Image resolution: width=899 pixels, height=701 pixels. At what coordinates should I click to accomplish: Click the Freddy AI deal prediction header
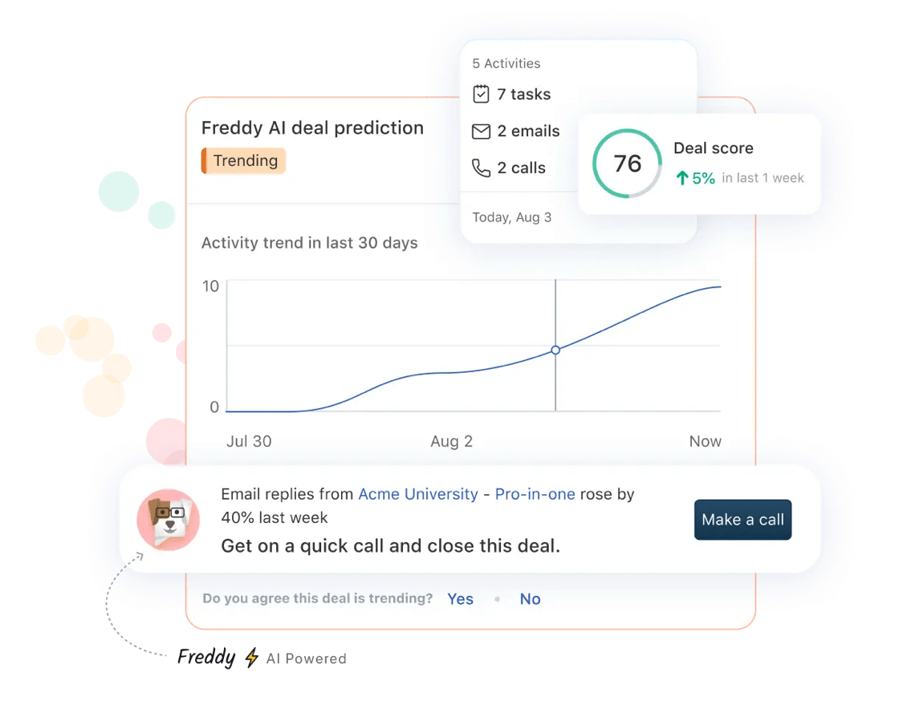click(x=312, y=128)
